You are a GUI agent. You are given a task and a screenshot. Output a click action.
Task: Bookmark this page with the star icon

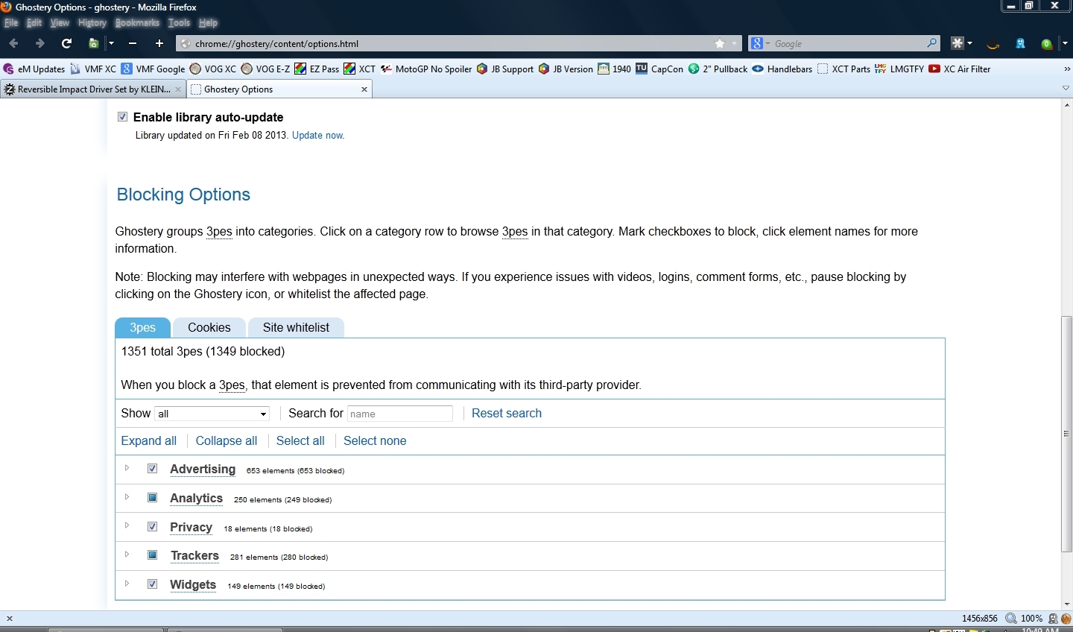(720, 44)
